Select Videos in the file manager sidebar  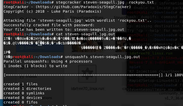(x=31, y=76)
